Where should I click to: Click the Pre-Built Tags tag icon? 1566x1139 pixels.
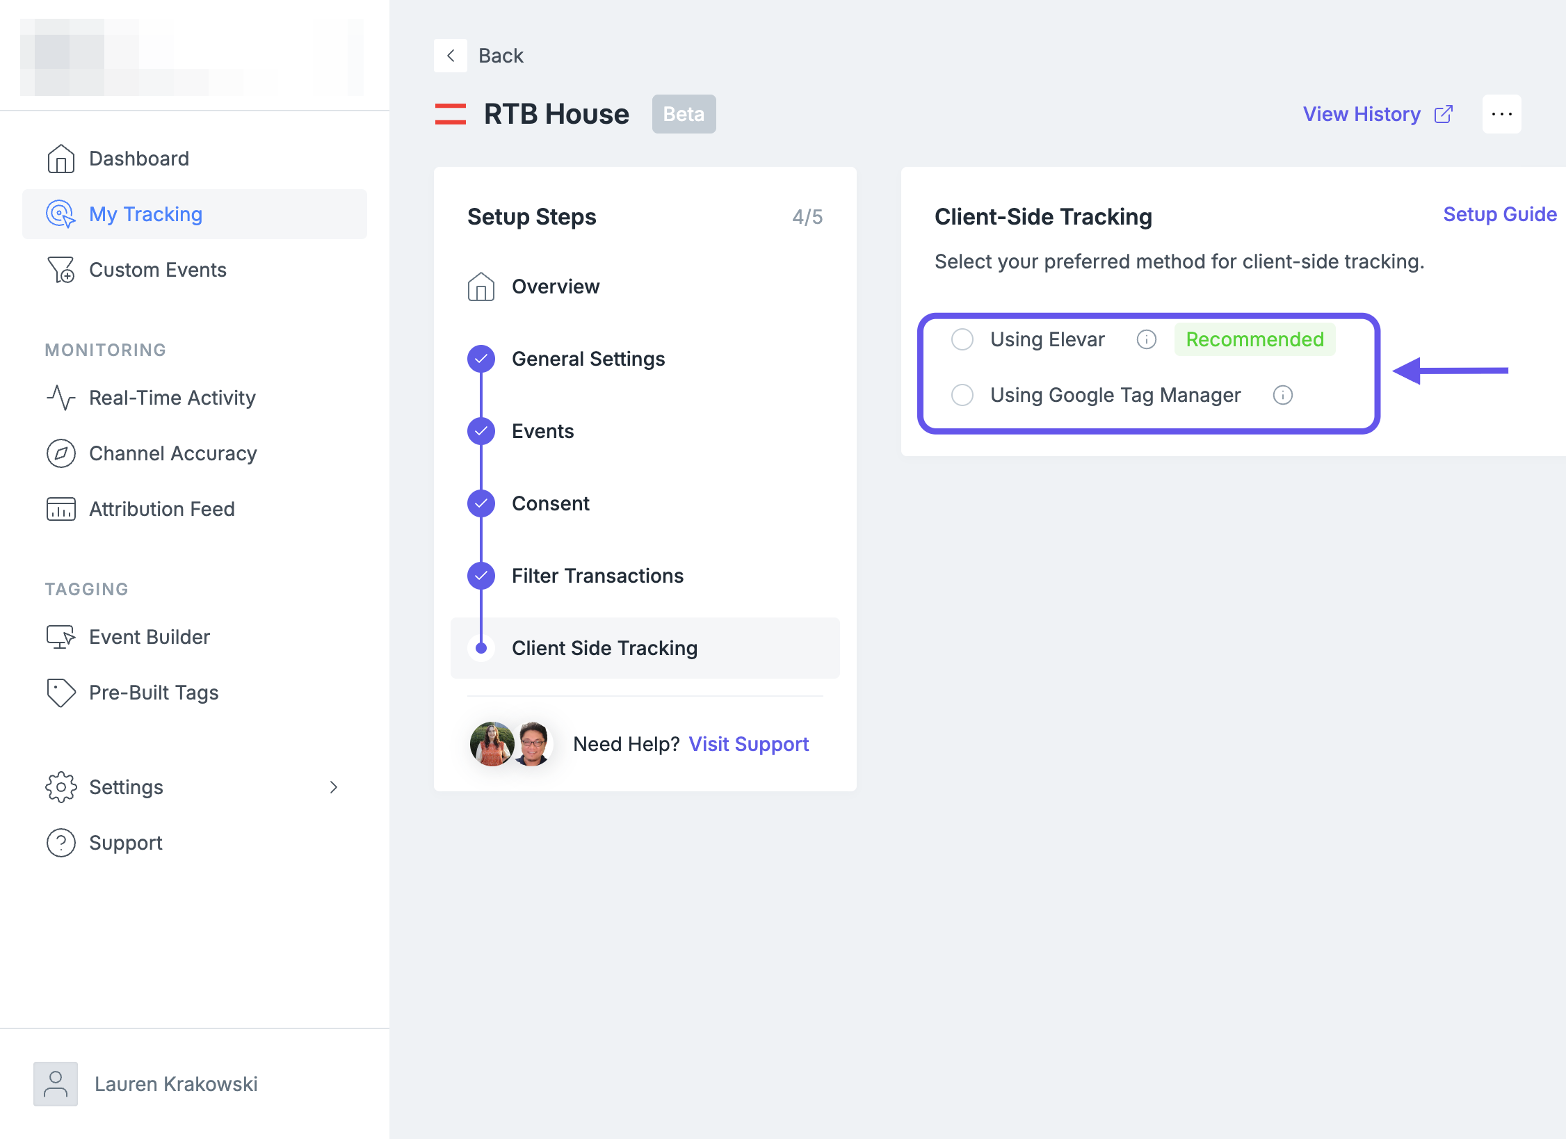pos(61,693)
